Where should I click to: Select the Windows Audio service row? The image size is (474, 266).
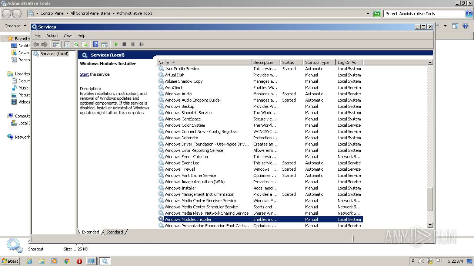coord(260,94)
